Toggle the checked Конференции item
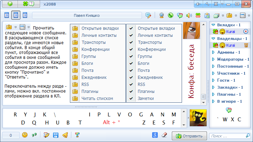The height and width of the screenshot is (142, 253). (x=131, y=49)
